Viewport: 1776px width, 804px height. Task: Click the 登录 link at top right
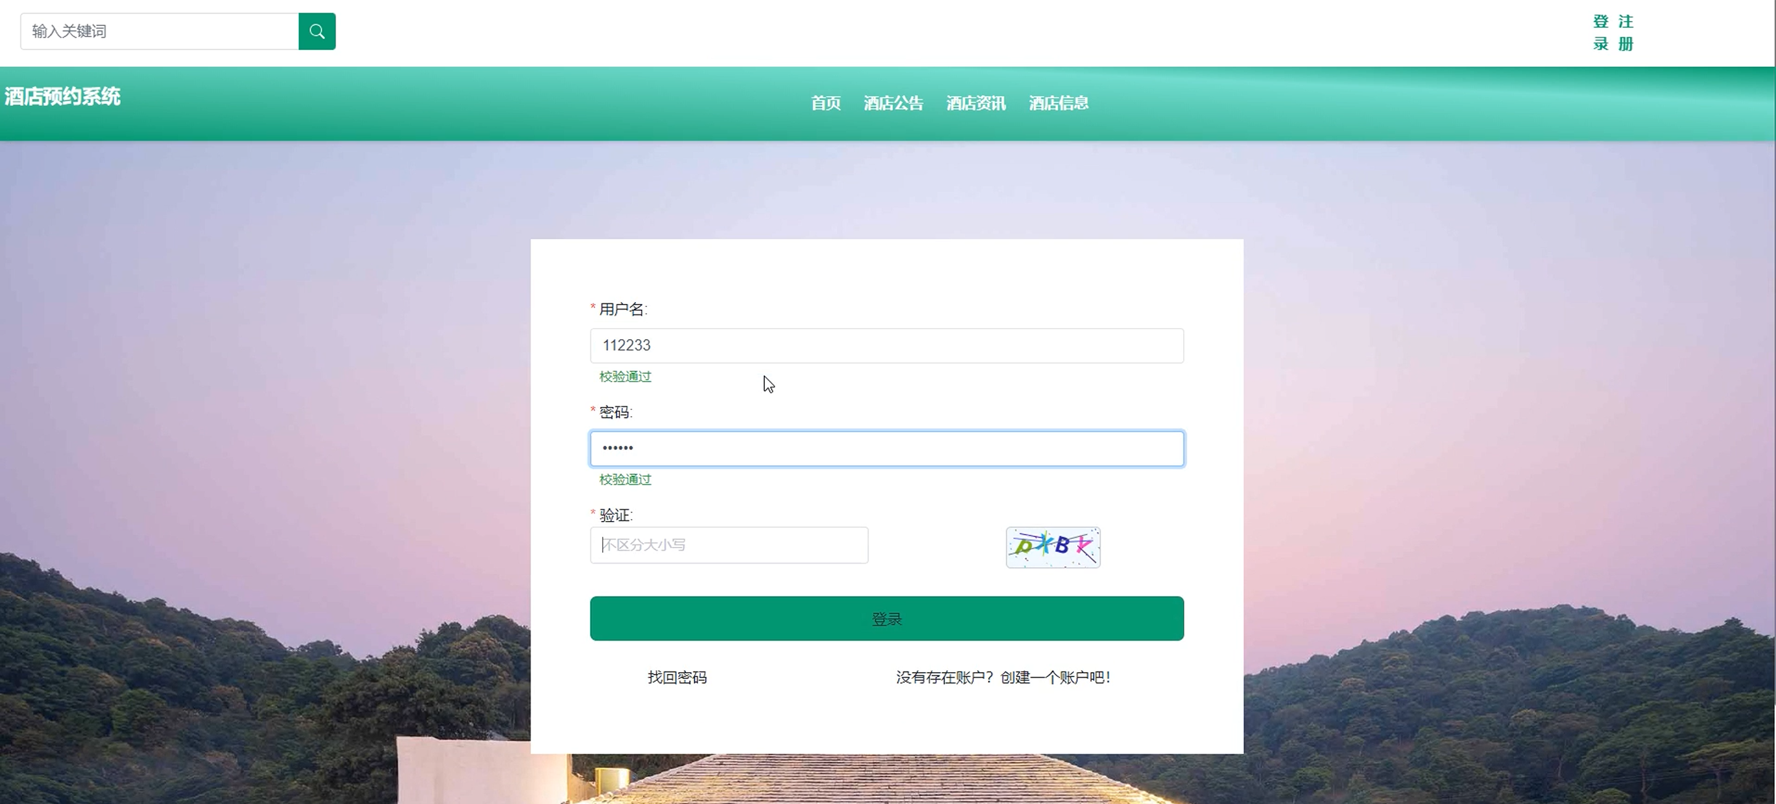1600,33
